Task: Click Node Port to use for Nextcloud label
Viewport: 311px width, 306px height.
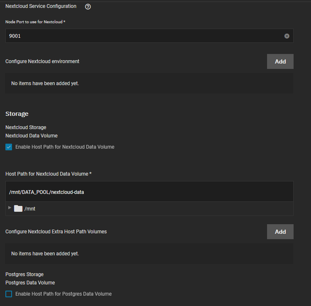Action: tap(35, 22)
